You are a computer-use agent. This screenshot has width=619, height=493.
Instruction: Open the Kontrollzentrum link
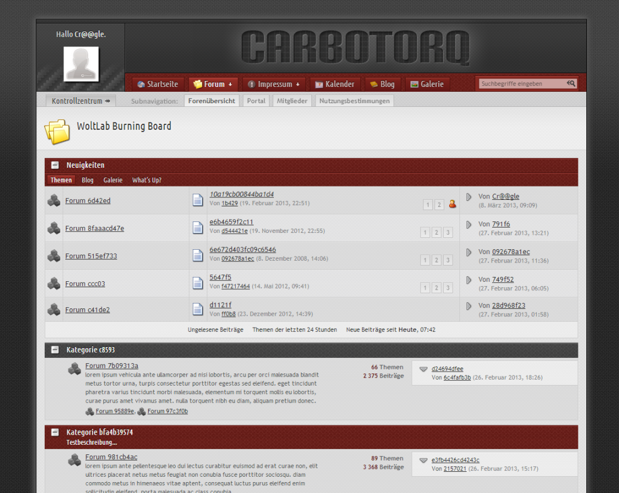(81, 101)
